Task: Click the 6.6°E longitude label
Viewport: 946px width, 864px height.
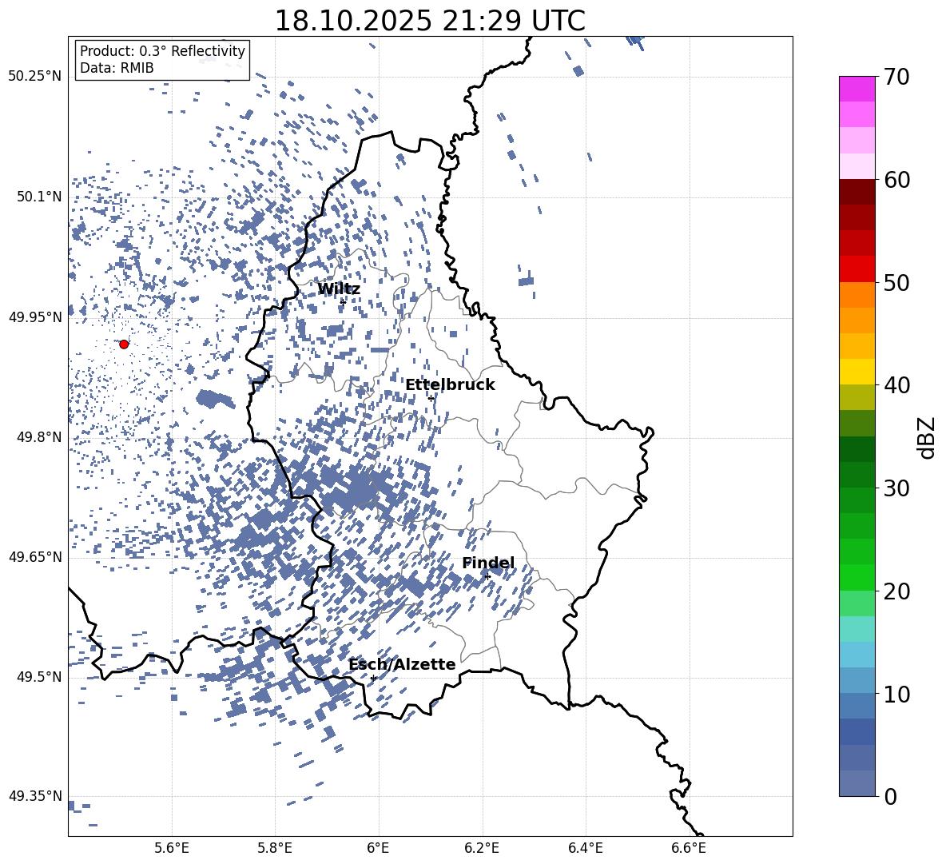Action: [689, 848]
